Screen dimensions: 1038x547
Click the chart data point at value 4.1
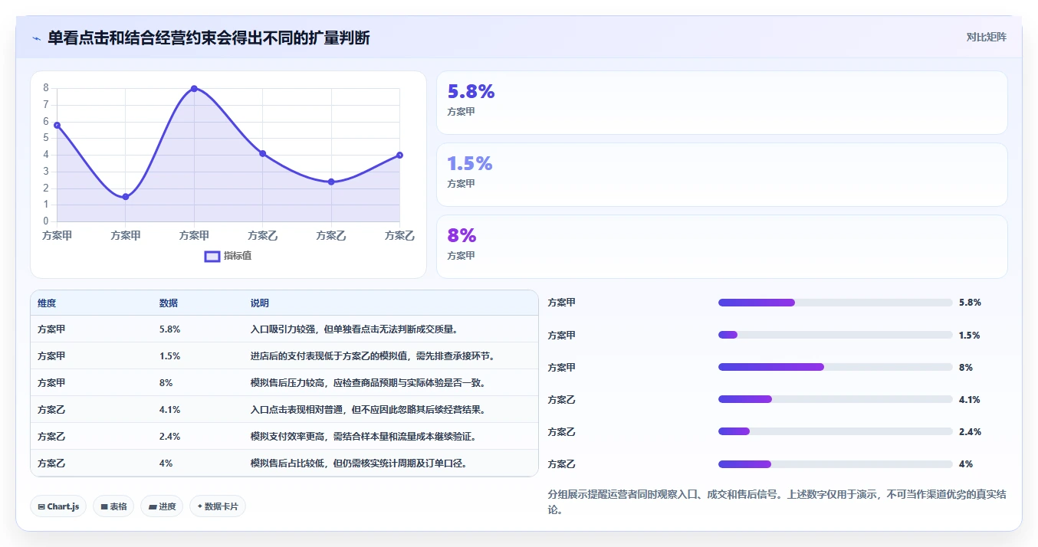point(262,153)
